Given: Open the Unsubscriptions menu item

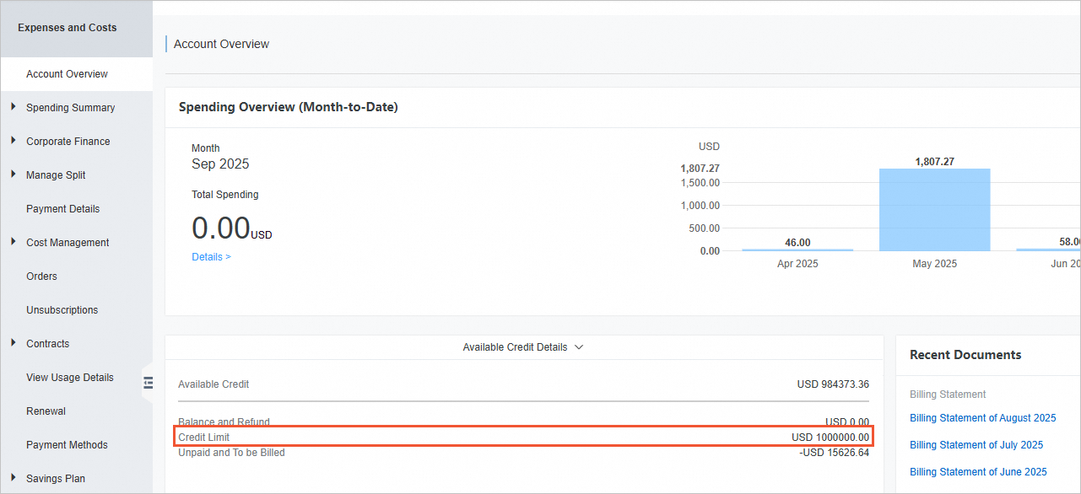Looking at the screenshot, I should coord(62,310).
